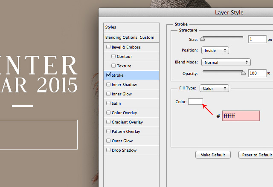
Task: Click the Size value input field
Action: [x=256, y=39]
